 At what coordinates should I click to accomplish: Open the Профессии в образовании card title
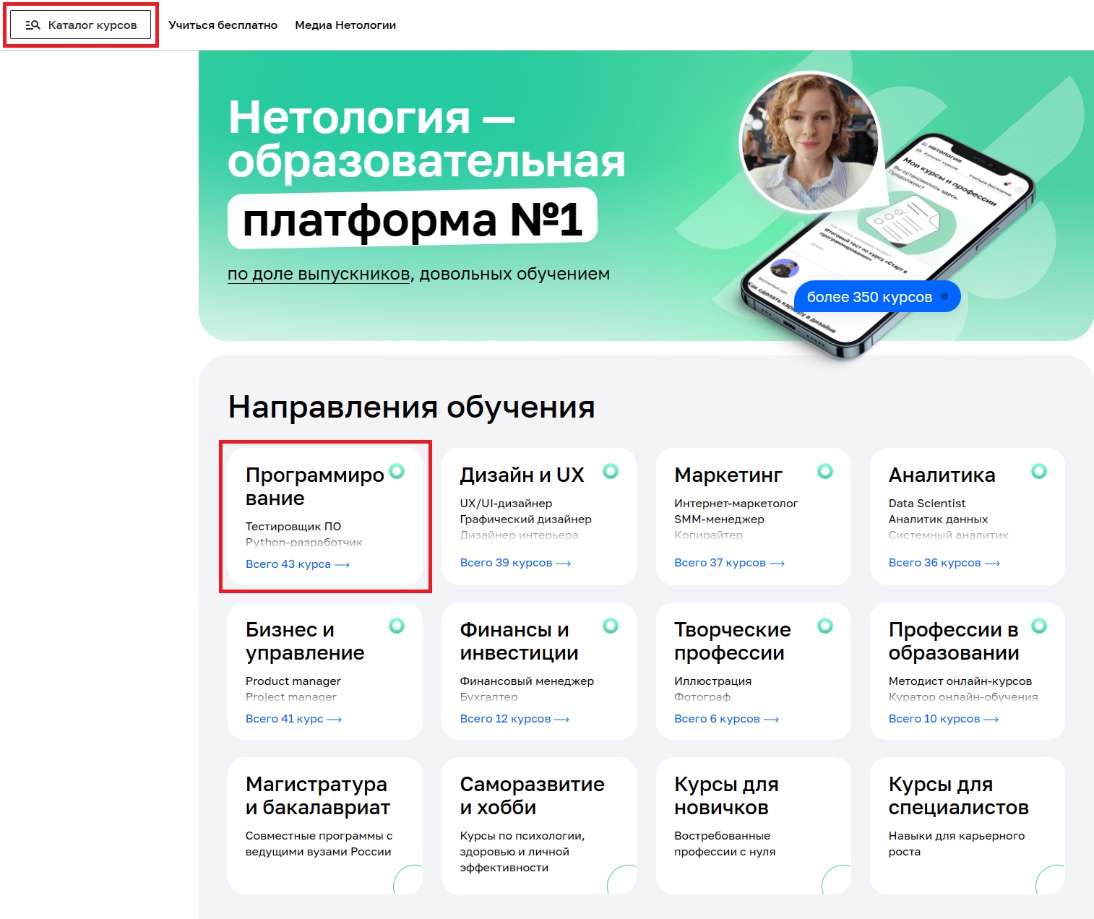tap(954, 641)
